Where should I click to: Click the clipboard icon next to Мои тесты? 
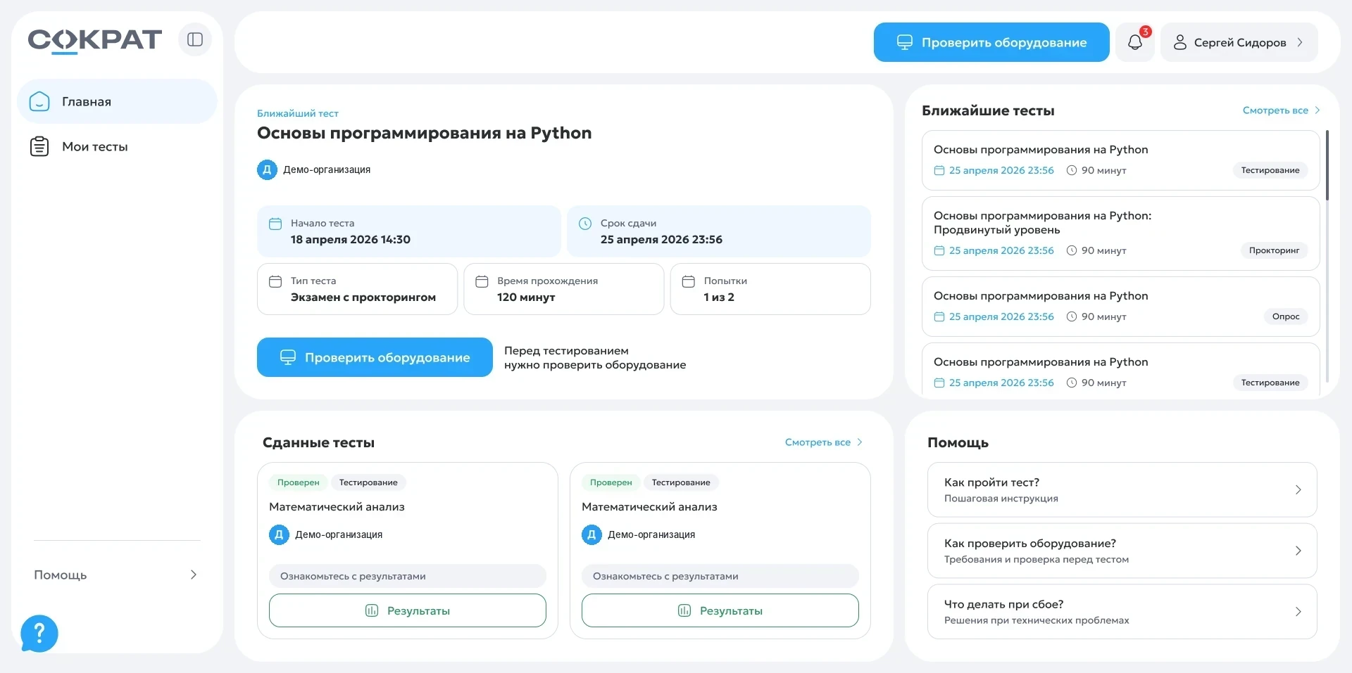tap(39, 146)
